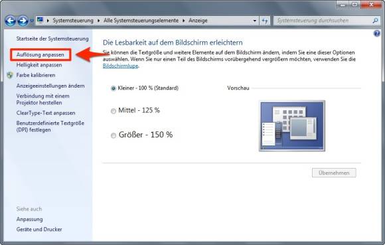Select the Mittel - 125 % radio button
The height and width of the screenshot is (245, 385).
[114, 111]
